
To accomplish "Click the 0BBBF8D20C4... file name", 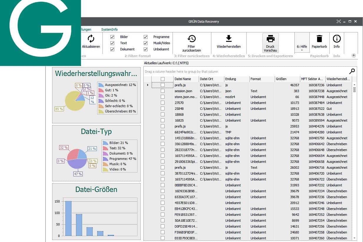I will [x=186, y=185].
